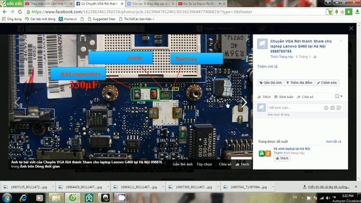This screenshot has height=203, width=361.
Task: Click Gắn thẻ ảnh button in side panel
Action: 271,83
